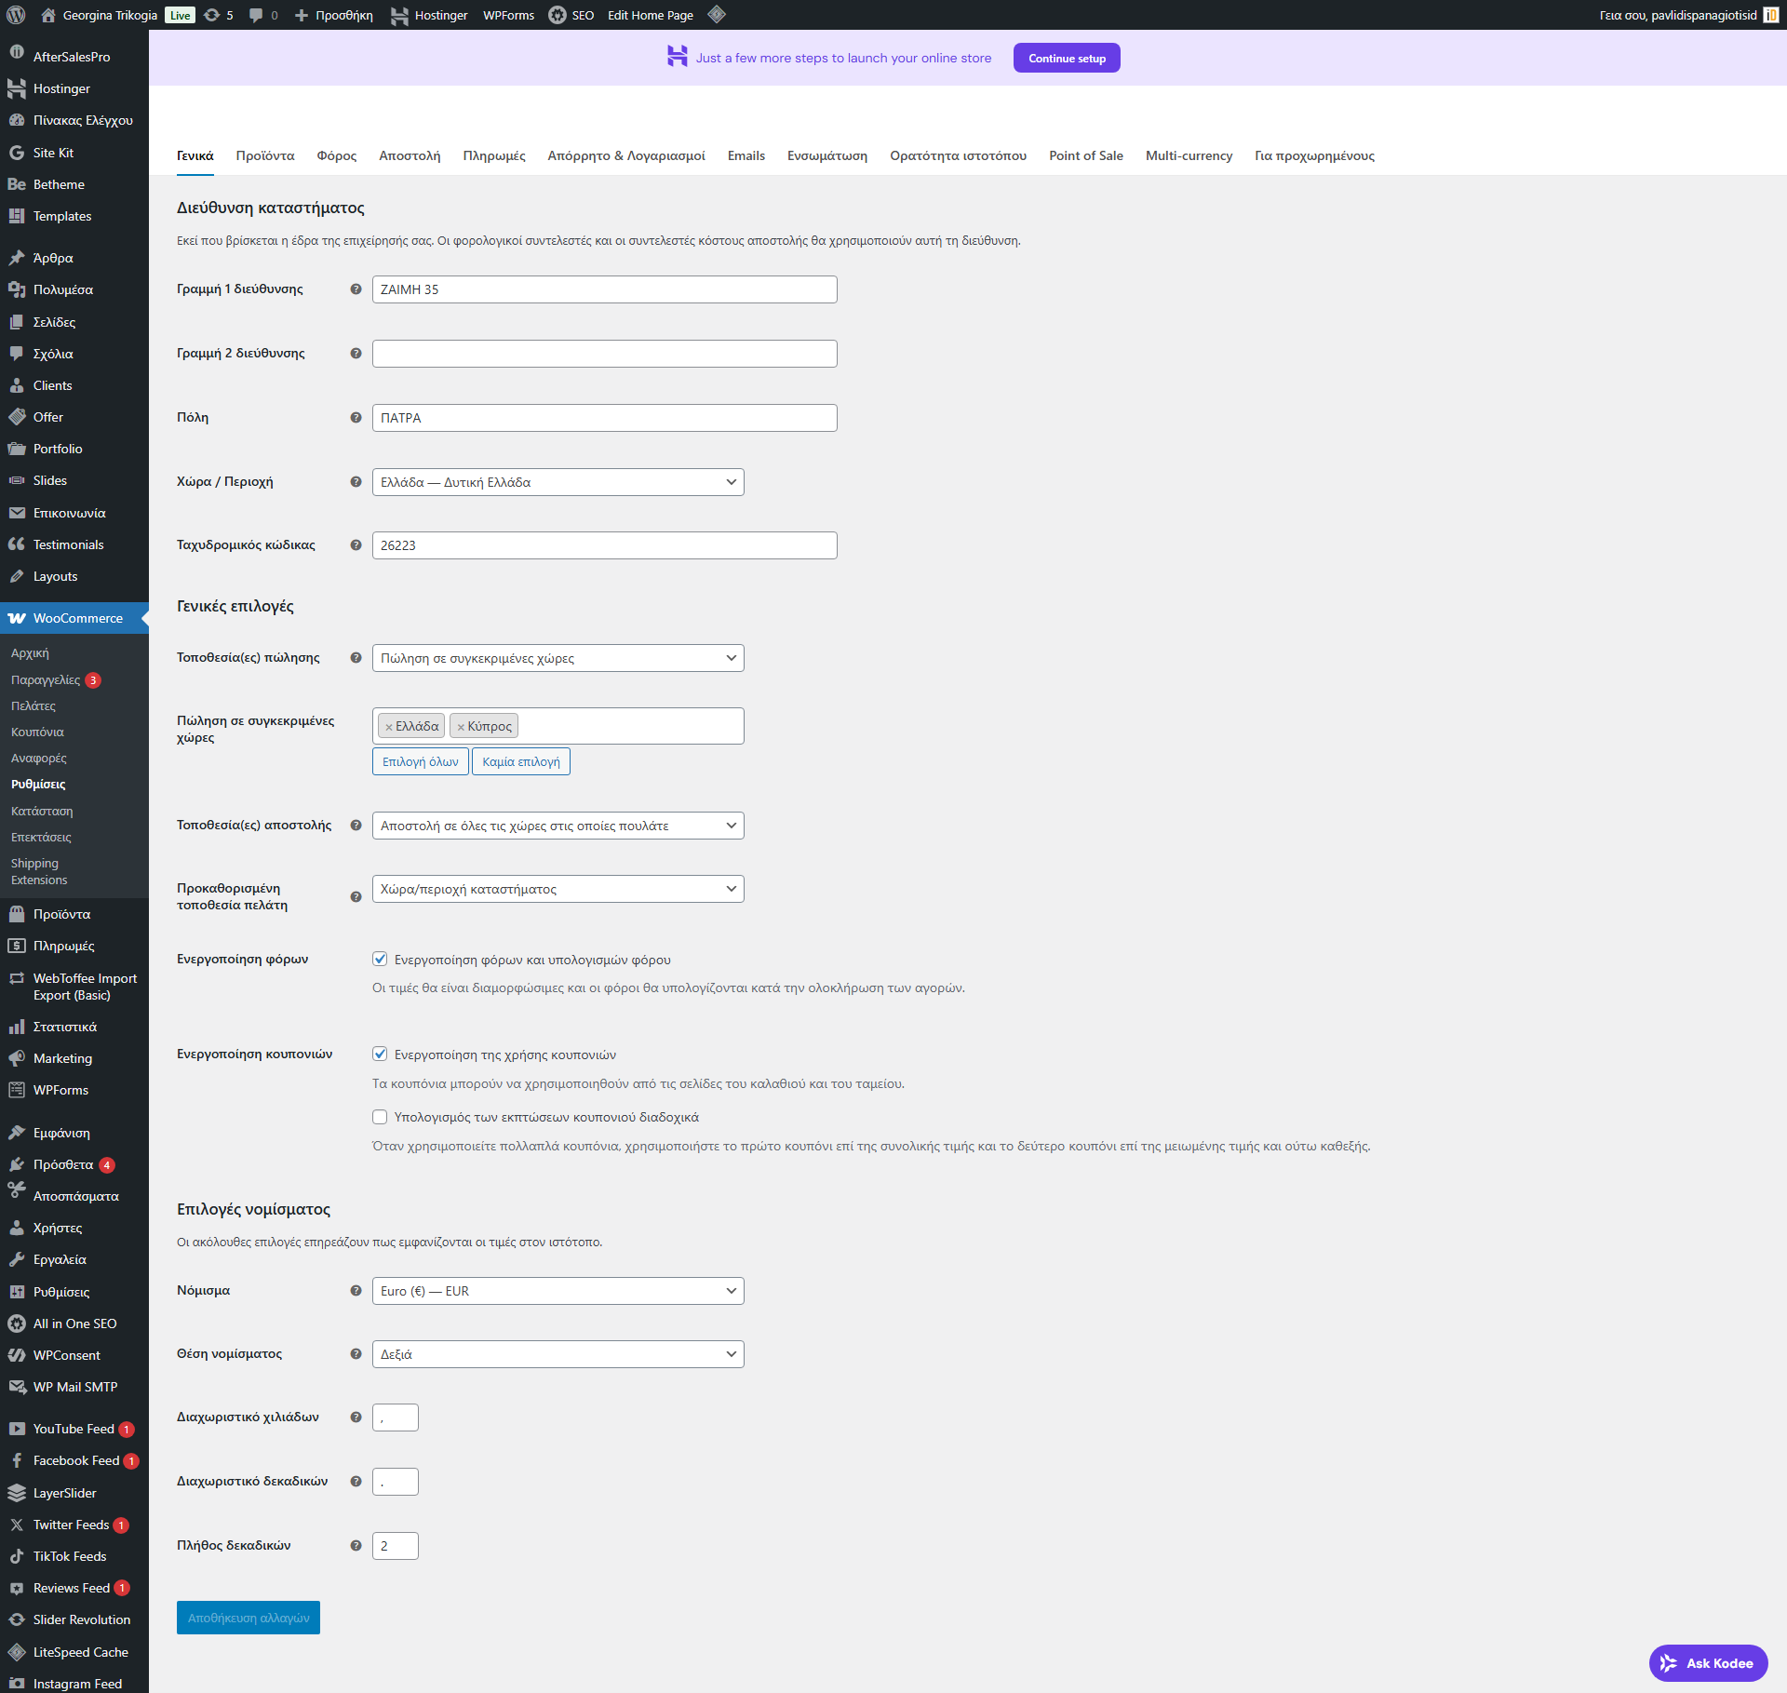Toggle Ενεργοποίηση φόρων checkbox

tap(380, 960)
